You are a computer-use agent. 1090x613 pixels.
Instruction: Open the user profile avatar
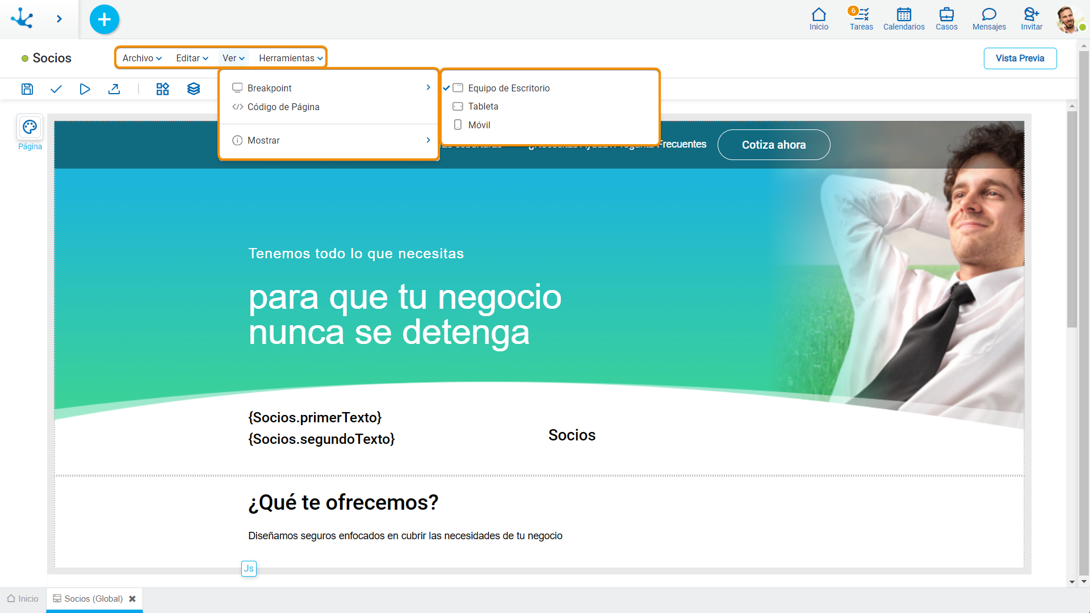tap(1070, 19)
